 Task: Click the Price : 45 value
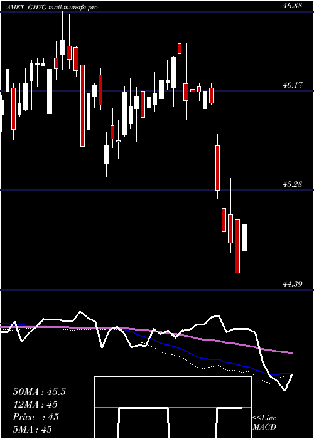coord(36,417)
